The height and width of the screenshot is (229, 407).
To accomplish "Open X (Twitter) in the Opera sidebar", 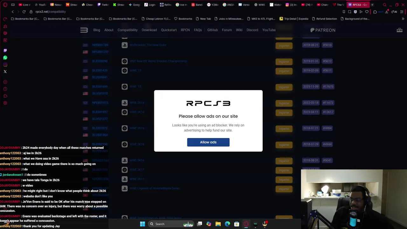I will [5, 72].
